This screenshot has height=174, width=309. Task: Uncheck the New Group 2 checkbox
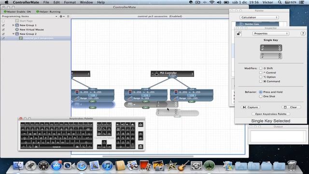click(3, 34)
